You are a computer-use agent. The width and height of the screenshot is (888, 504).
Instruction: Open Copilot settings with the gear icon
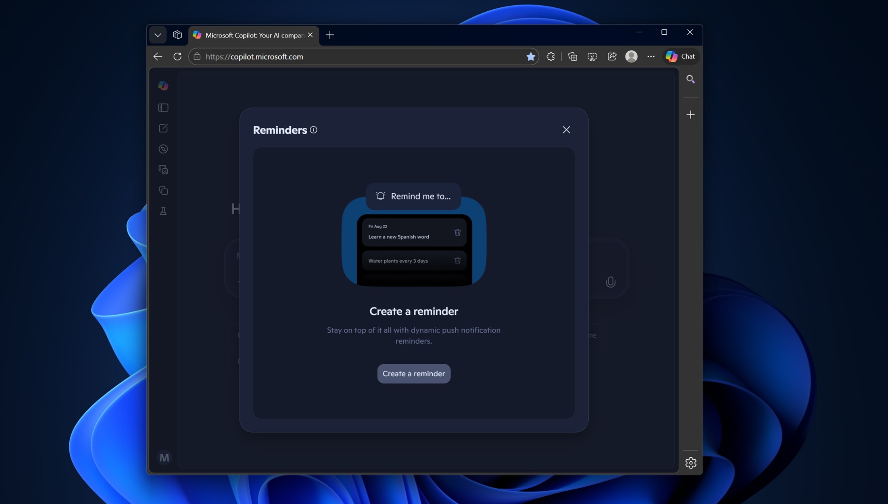691,463
